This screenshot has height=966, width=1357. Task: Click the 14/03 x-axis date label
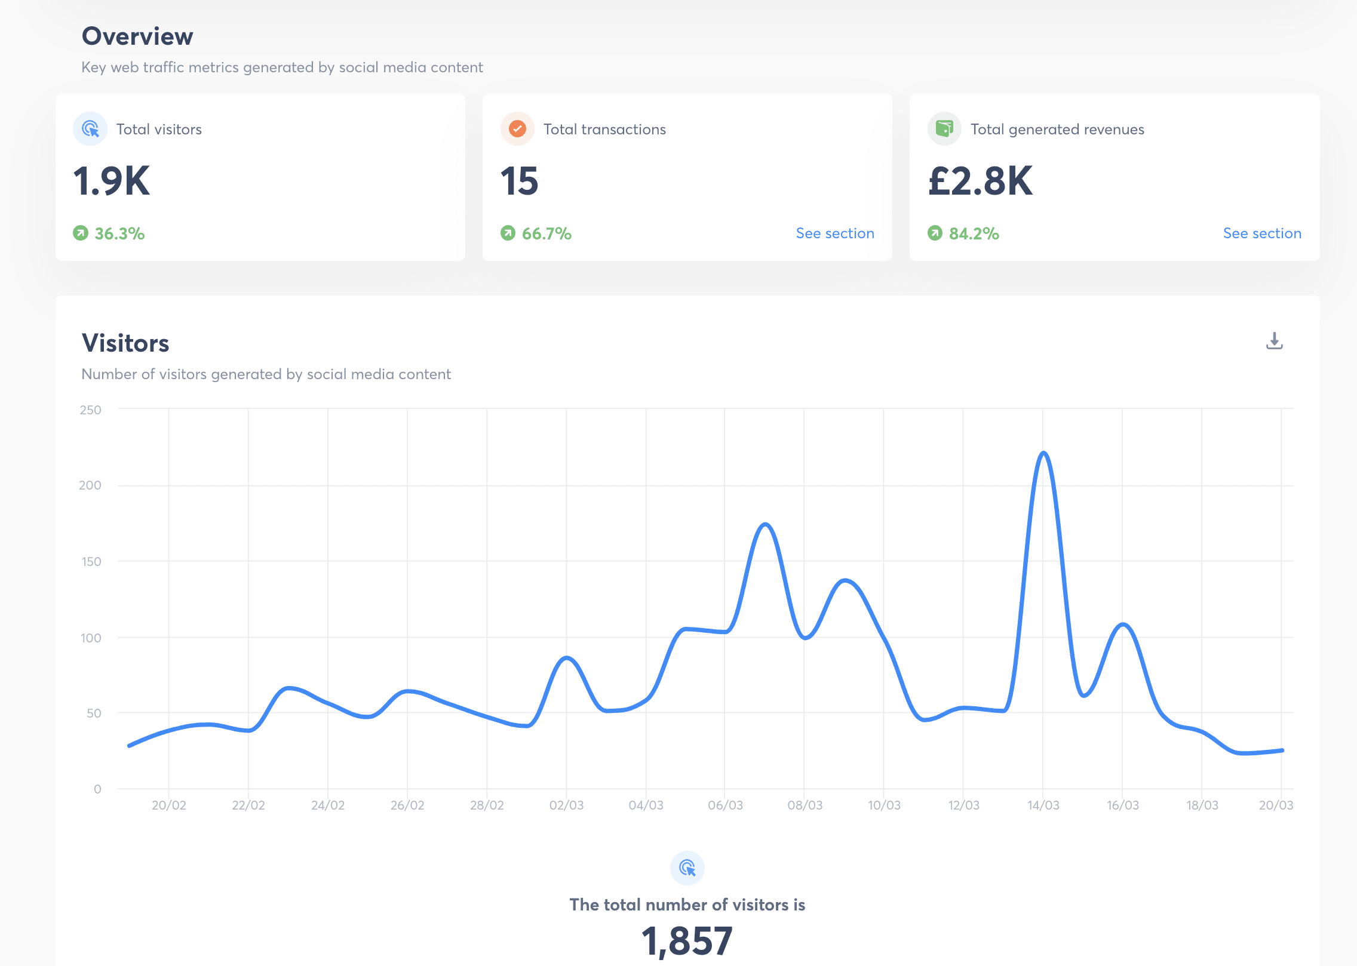tap(1043, 805)
